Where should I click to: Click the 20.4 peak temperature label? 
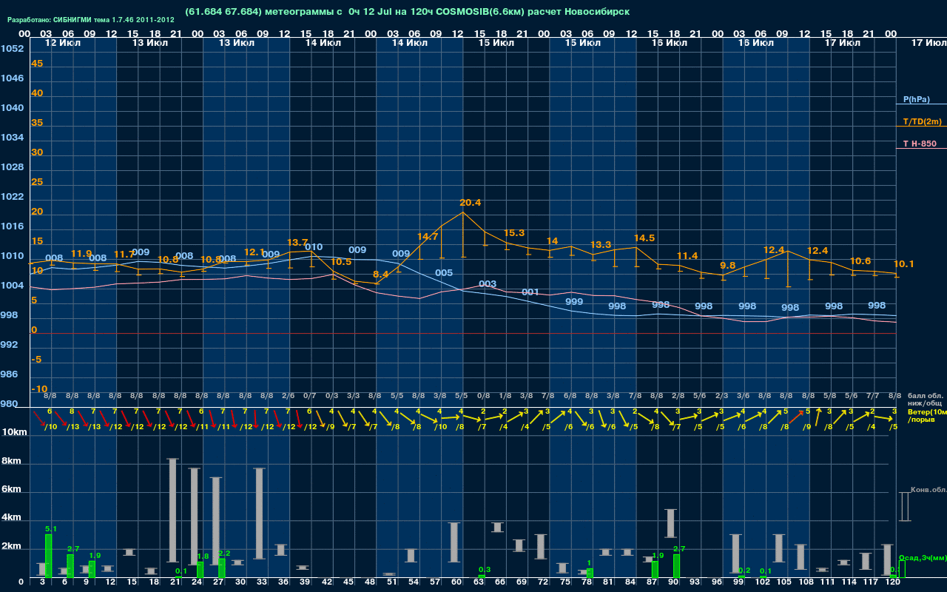[x=470, y=202]
